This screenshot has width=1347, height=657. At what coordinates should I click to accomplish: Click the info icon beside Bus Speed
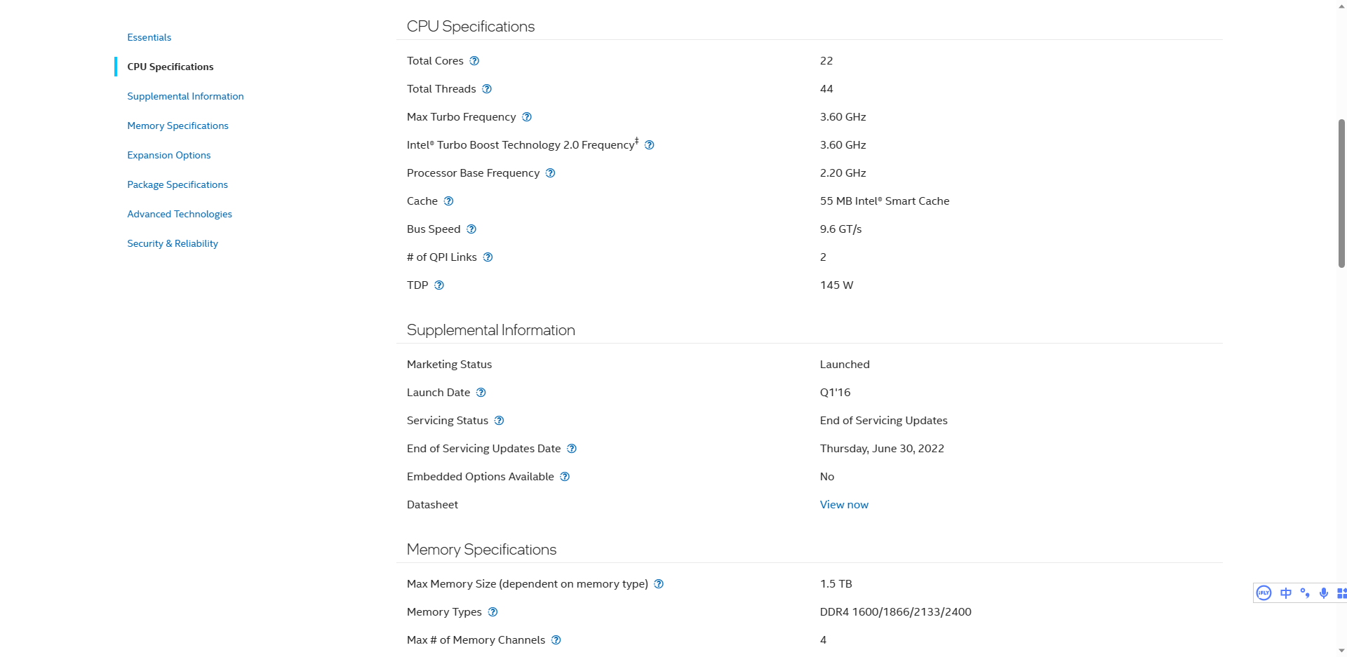coord(471,229)
